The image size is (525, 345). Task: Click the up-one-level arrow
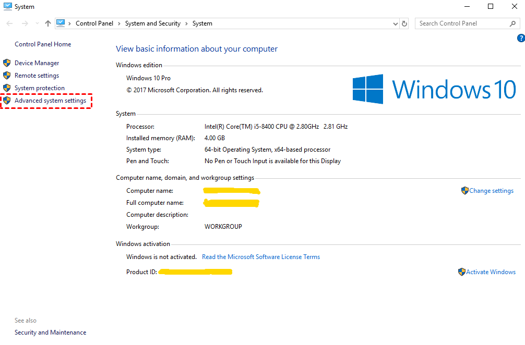click(48, 23)
